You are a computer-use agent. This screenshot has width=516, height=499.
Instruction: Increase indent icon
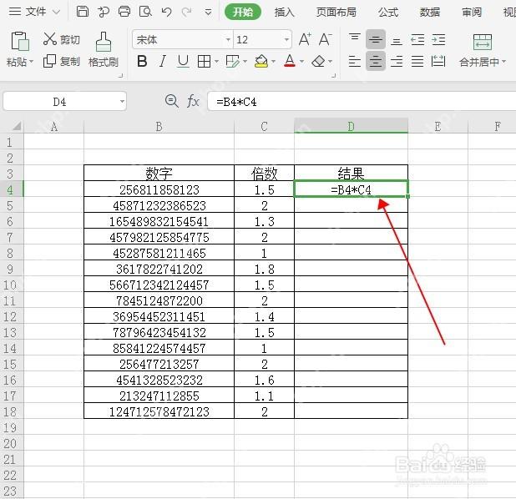click(438, 40)
